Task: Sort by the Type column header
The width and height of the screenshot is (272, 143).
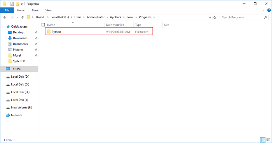Action: click(138, 25)
